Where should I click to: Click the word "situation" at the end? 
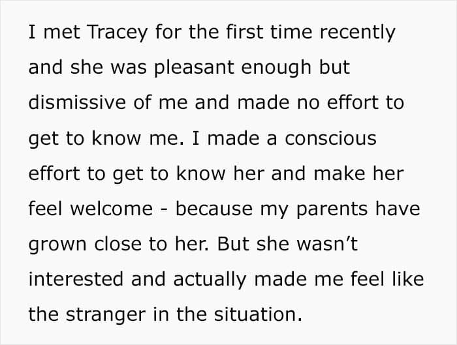pyautogui.click(x=259, y=314)
